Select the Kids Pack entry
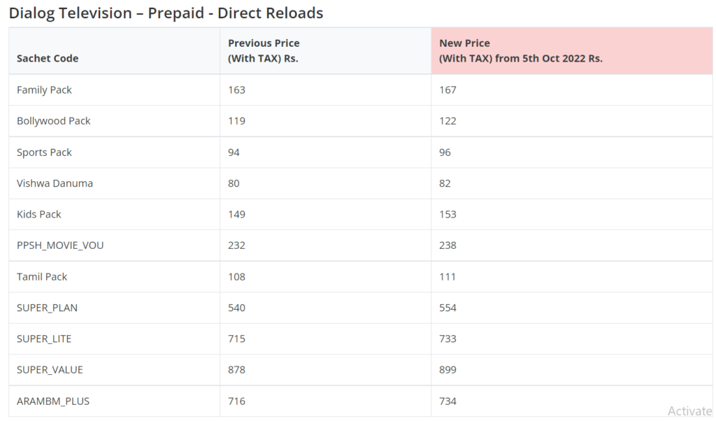This screenshot has height=421, width=716. [x=39, y=215]
